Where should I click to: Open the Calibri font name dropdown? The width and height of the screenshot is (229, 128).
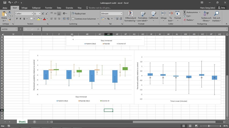click(x=24, y=13)
